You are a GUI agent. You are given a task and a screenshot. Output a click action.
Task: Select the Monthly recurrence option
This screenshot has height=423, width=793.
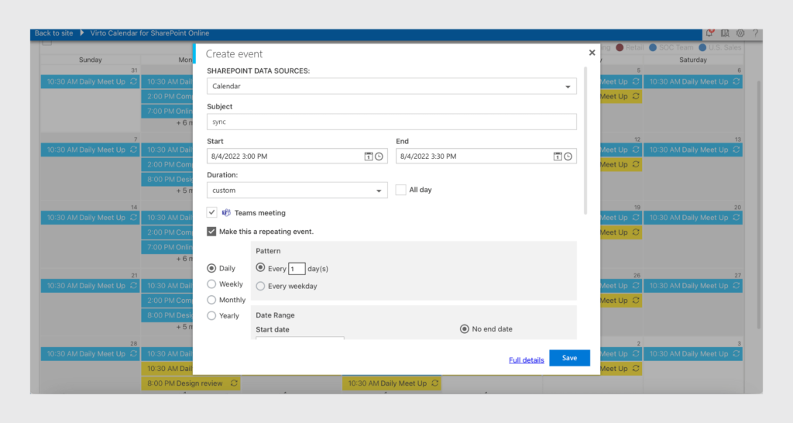(211, 300)
